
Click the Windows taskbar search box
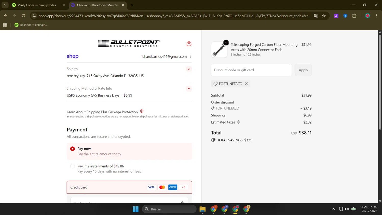click(x=169, y=209)
